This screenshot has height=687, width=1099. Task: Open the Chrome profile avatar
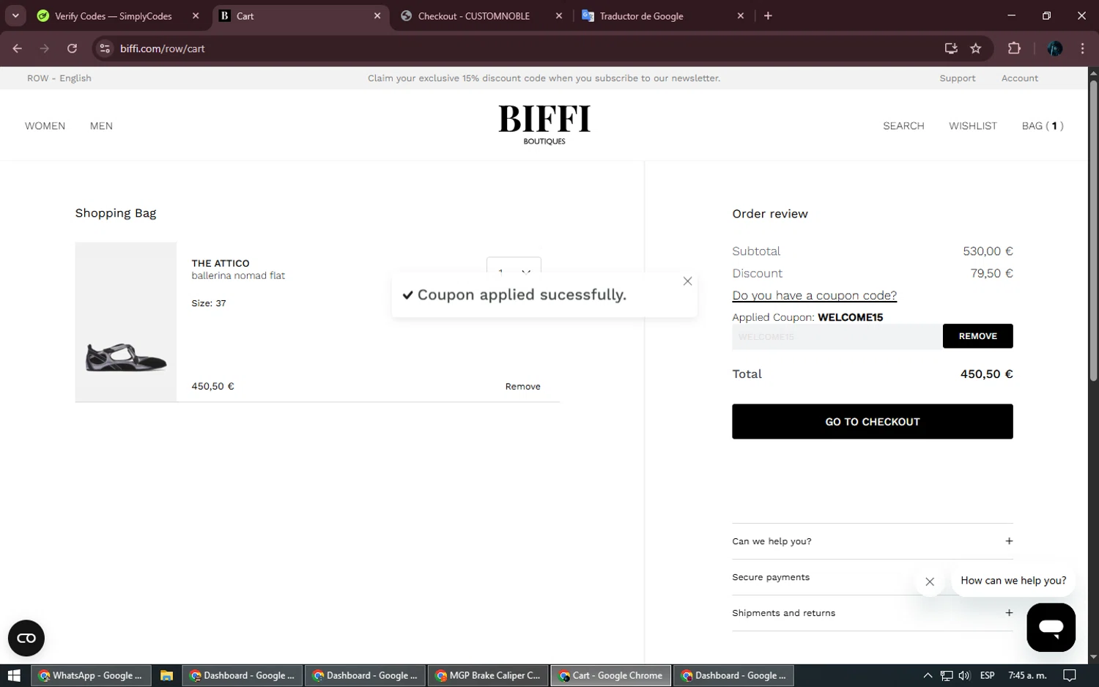pyautogui.click(x=1055, y=48)
